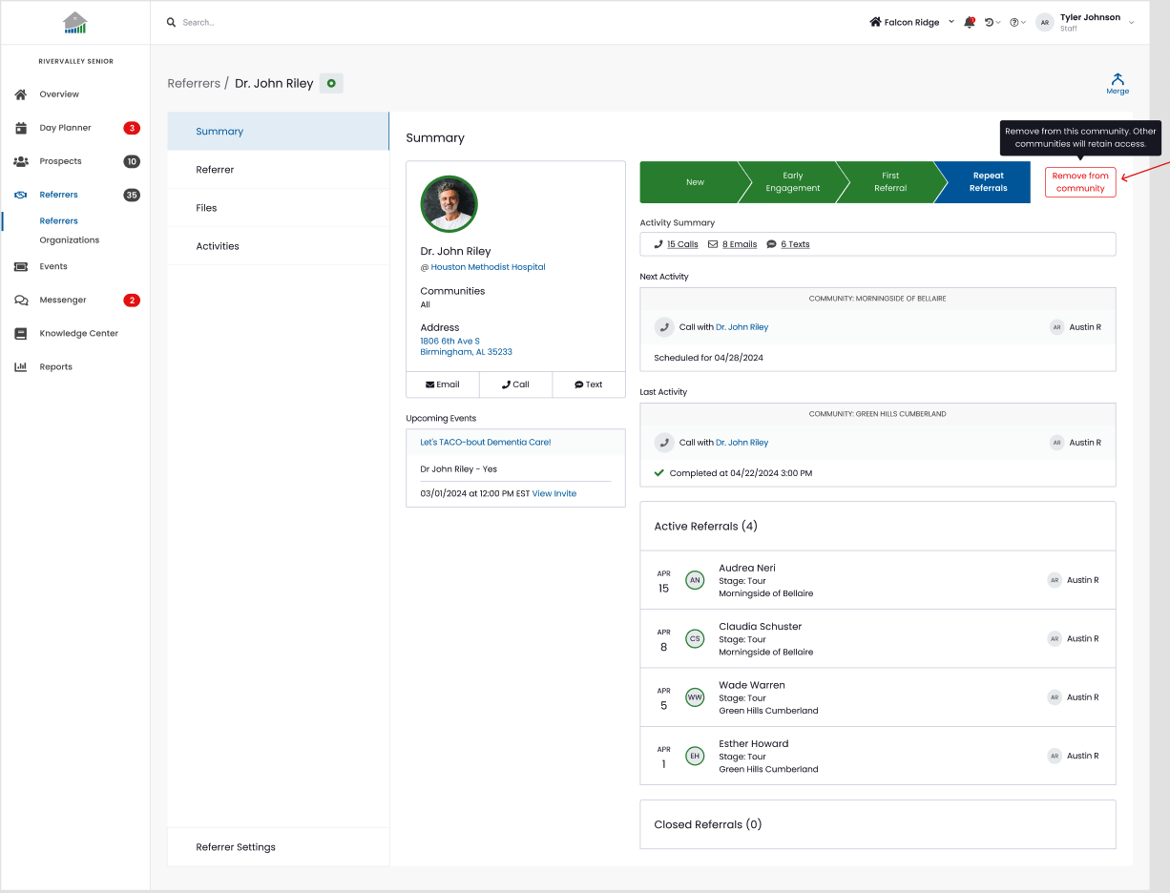This screenshot has width=1170, height=893.
Task: Open the Wade Warren referral name
Action: pos(752,685)
